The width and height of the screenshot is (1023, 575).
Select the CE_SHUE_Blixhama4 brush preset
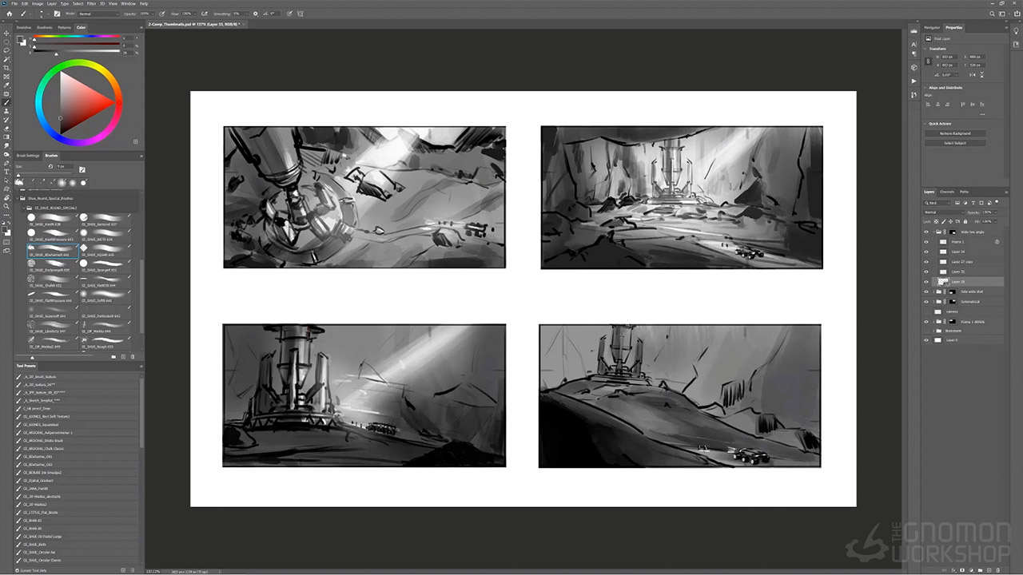53,250
